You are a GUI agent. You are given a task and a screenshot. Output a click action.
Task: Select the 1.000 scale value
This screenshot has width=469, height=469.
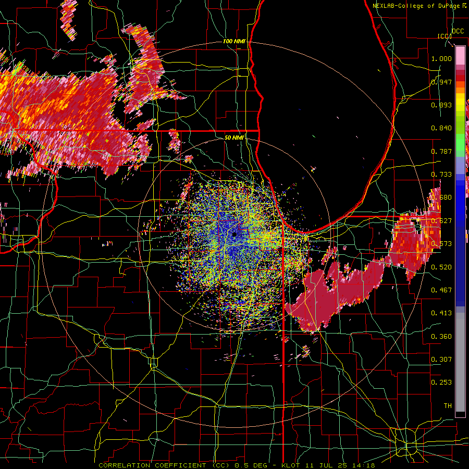tap(441, 58)
